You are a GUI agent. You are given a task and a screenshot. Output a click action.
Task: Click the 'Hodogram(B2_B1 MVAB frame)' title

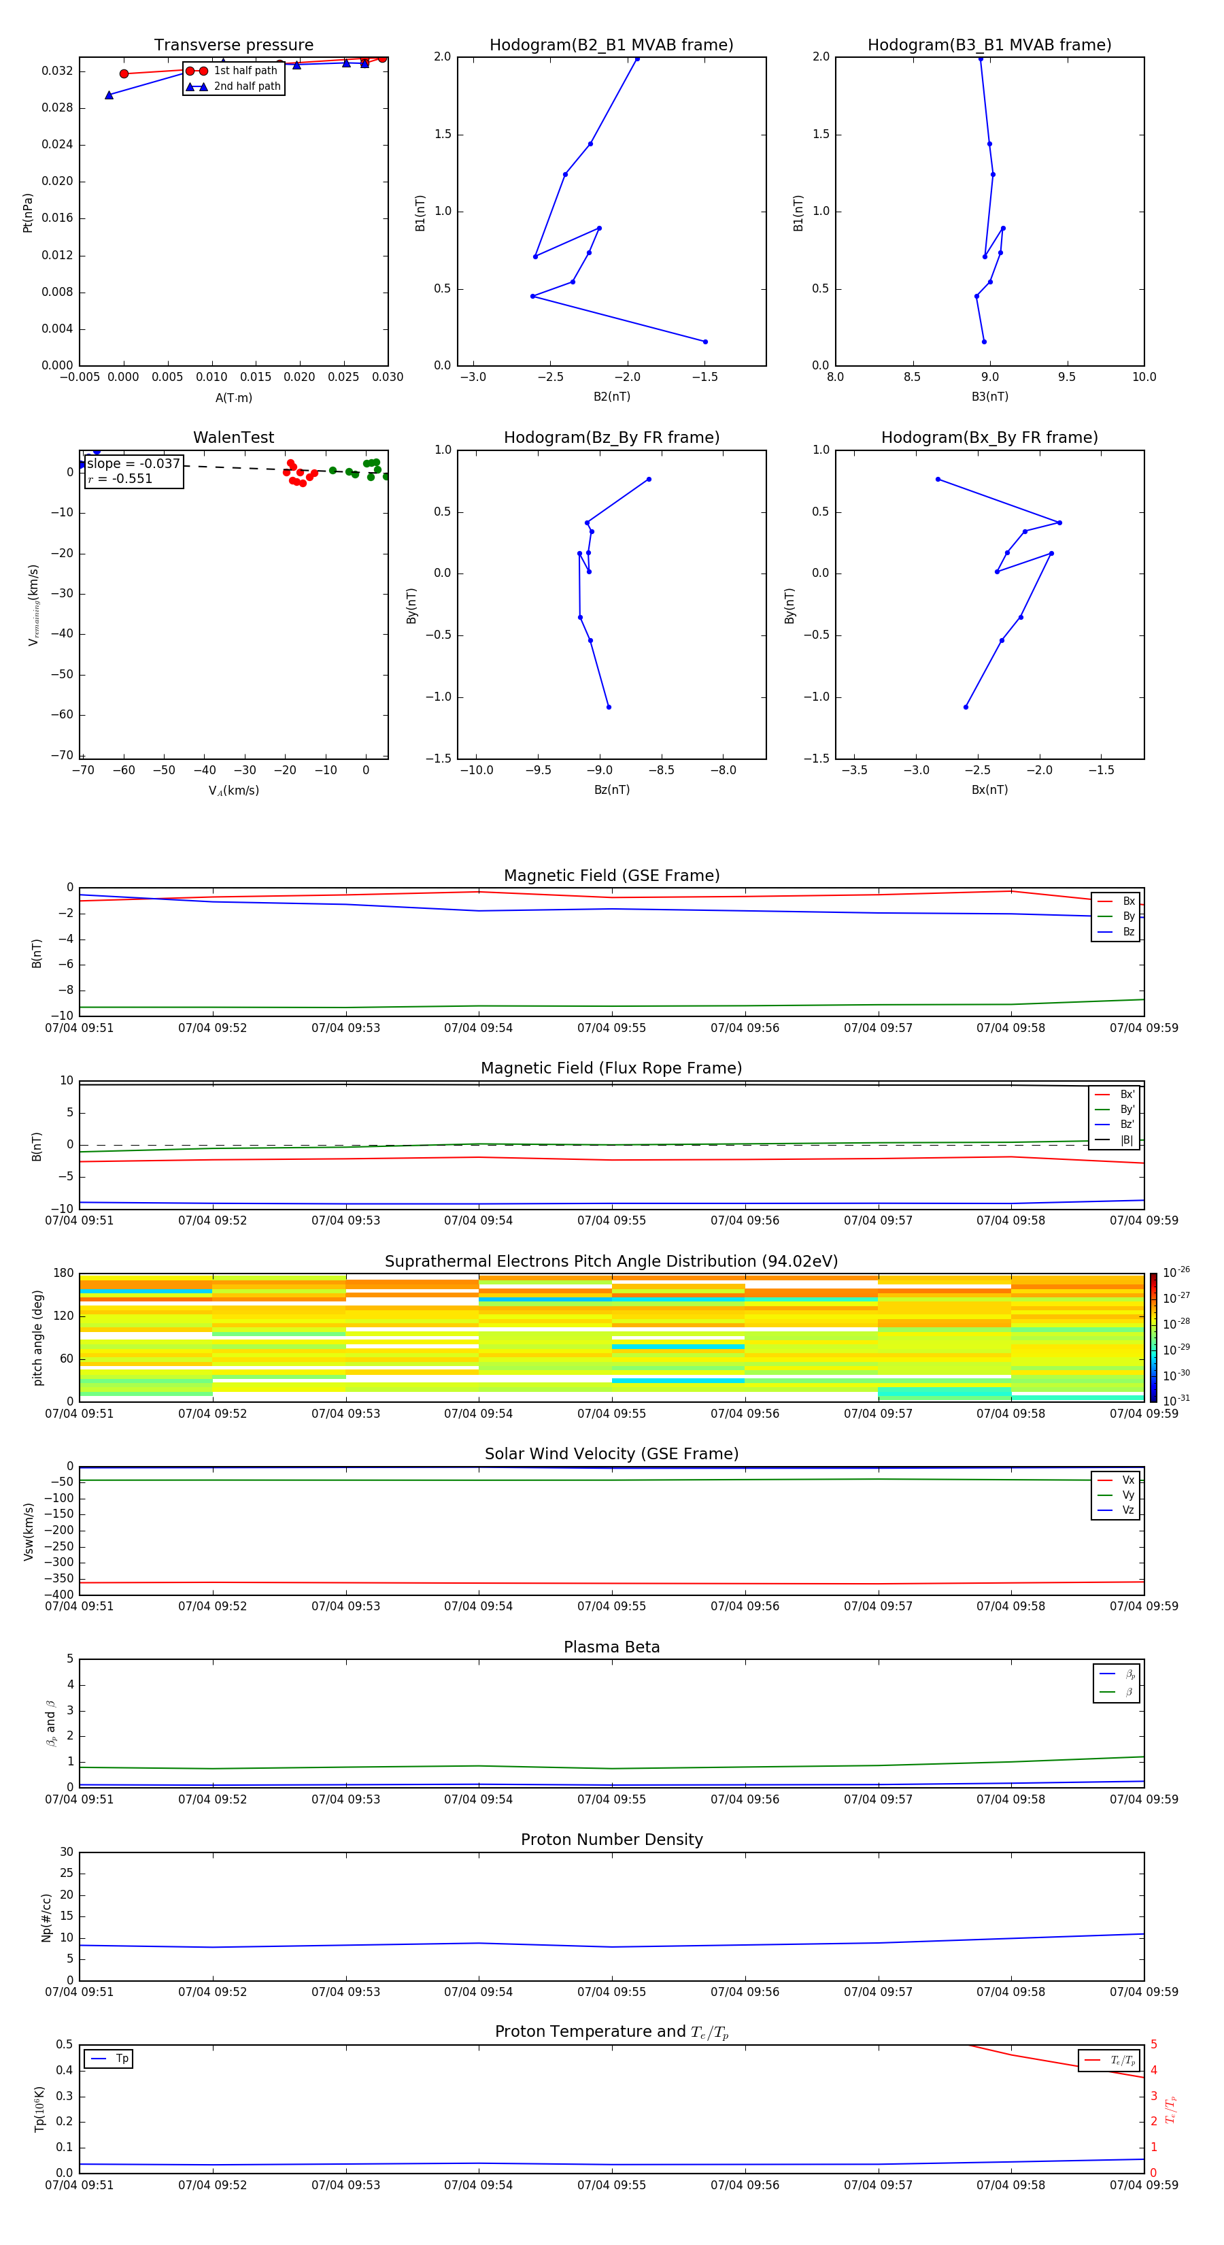tap(611, 46)
